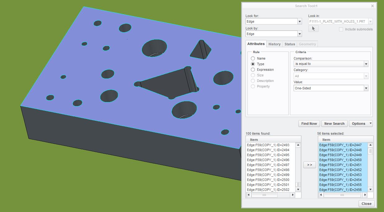Select found item Edge ID=2501

pyautogui.click(x=271, y=185)
